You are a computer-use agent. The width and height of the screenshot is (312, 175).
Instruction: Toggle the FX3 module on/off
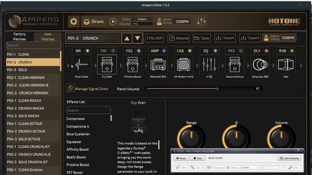241,51
